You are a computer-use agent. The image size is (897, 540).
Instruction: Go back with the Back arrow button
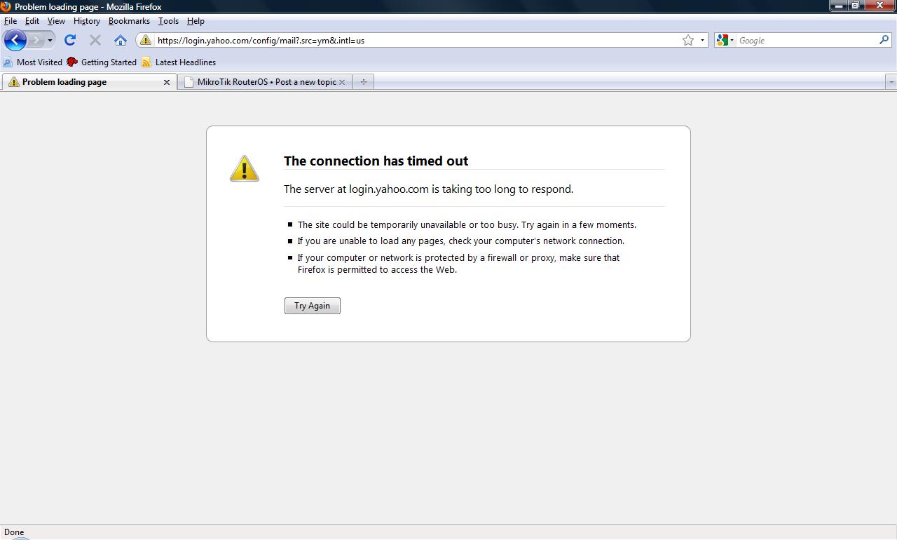15,40
